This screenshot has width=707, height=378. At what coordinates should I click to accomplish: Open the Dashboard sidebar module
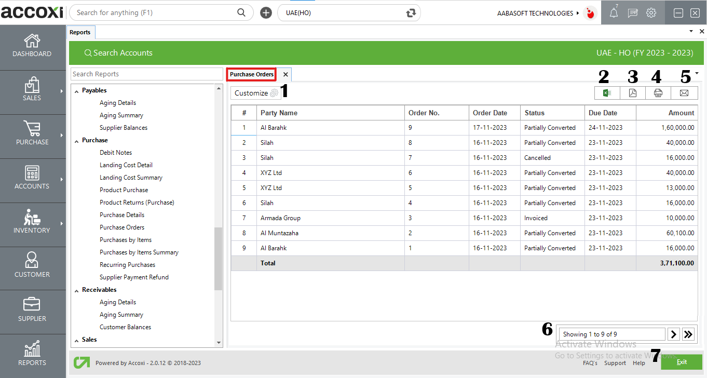point(32,46)
